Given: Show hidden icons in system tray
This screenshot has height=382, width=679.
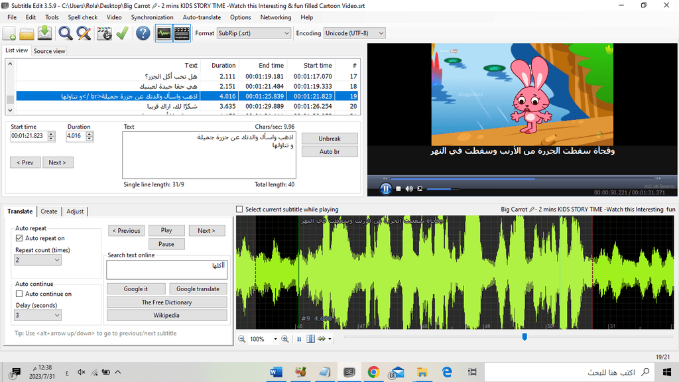Looking at the screenshot, I should pos(118,372).
